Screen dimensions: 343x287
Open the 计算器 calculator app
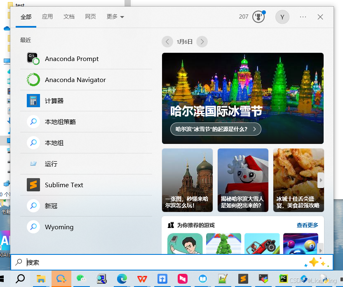[54, 101]
